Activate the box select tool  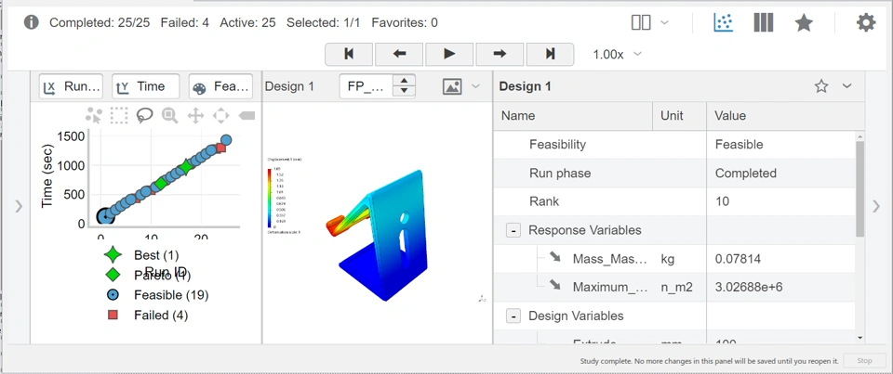coord(119,115)
